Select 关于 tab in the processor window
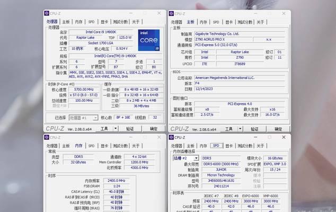 pyautogui.click(x=136, y=22)
